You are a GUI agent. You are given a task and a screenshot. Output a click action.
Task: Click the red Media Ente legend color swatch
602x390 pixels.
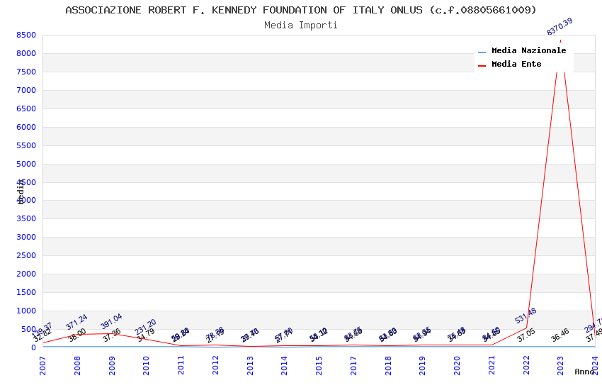coord(482,66)
